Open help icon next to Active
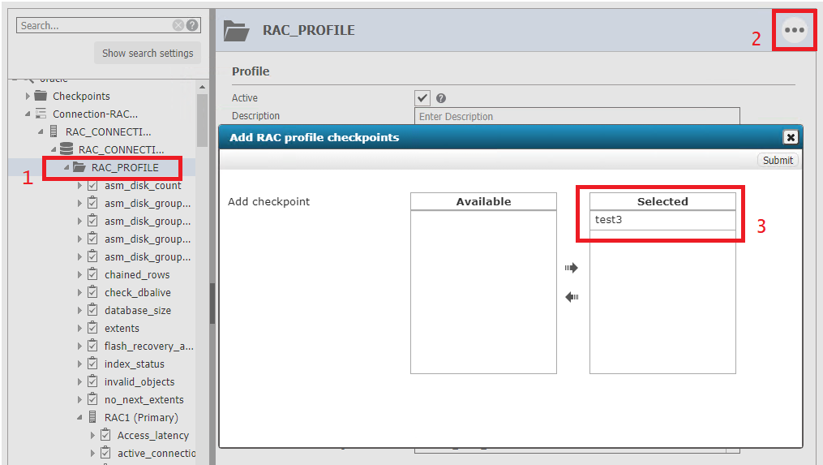Image resolution: width=823 pixels, height=465 pixels. [x=441, y=97]
